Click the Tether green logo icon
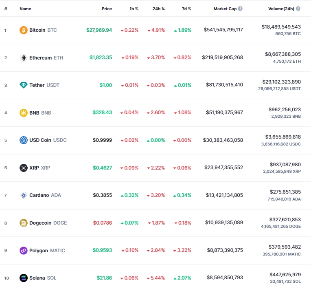 tap(23, 85)
